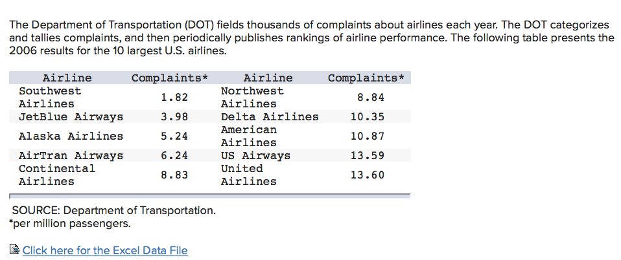621x260 pixels.
Task: Click the first Complaints* column header
Action: click(x=169, y=78)
